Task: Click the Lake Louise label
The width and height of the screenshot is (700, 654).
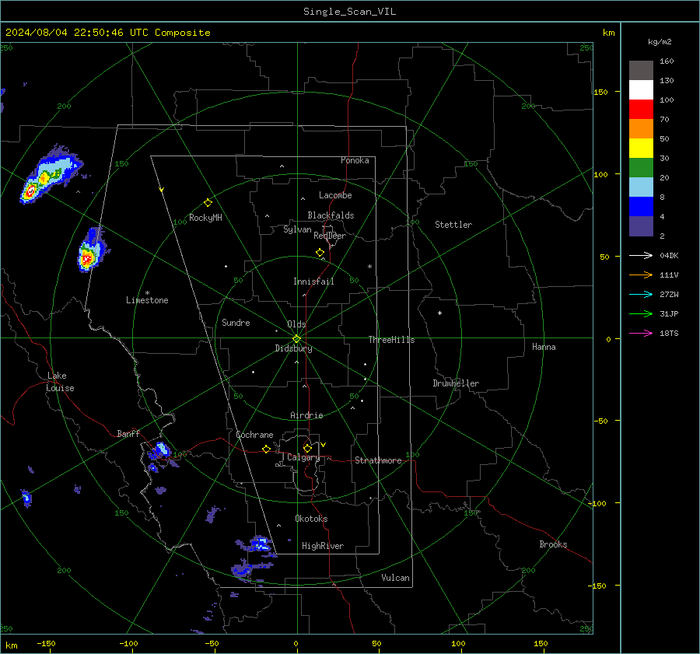Action: [60, 382]
